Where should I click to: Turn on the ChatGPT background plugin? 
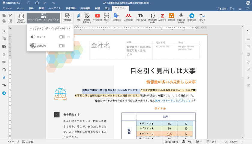(62, 46)
